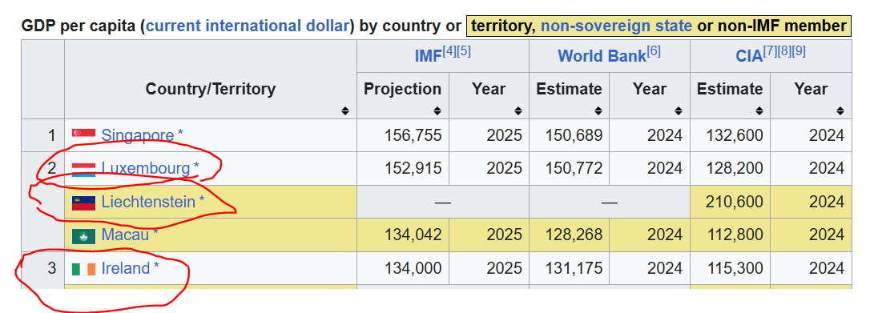
Task: Open the Singapore link
Action: tap(138, 135)
